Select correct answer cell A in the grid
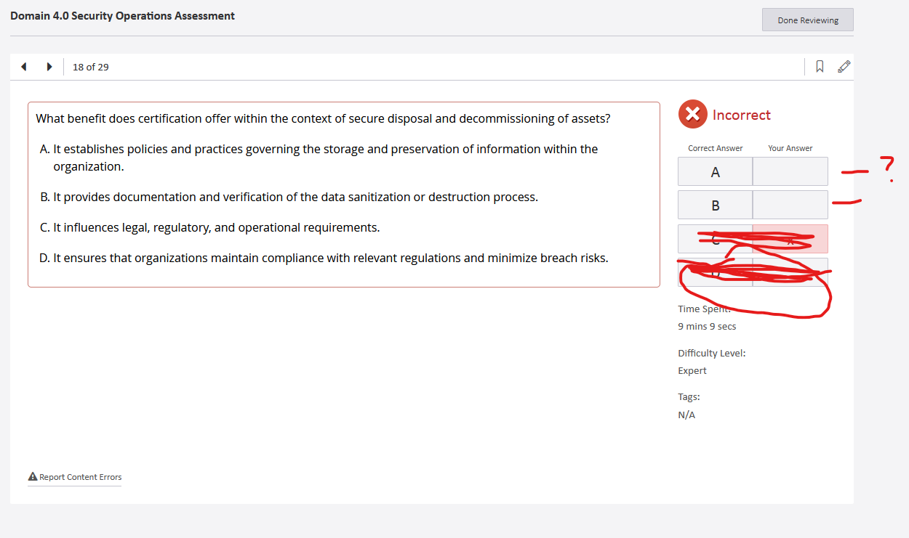Screen dimensions: 909x538 point(715,171)
